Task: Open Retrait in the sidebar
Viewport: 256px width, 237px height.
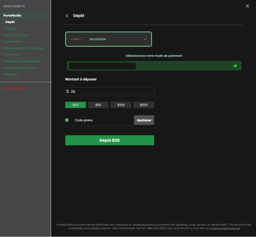Action: click(x=10, y=29)
